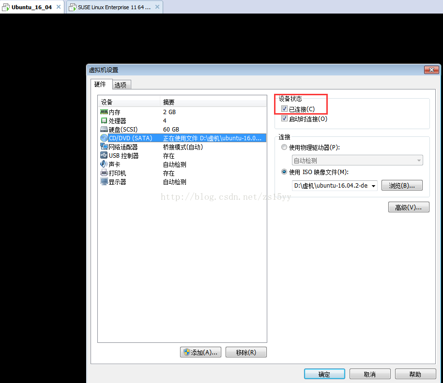
Task: Select the USB 控制器 row label
Action: pos(124,156)
